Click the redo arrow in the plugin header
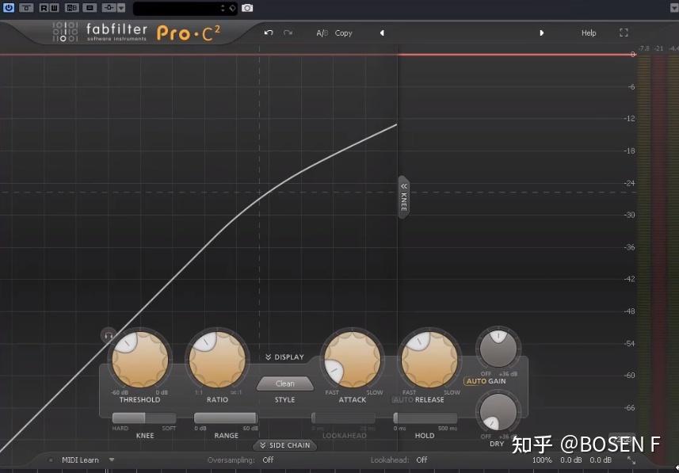Viewport: 679px width, 473px height. [x=288, y=32]
